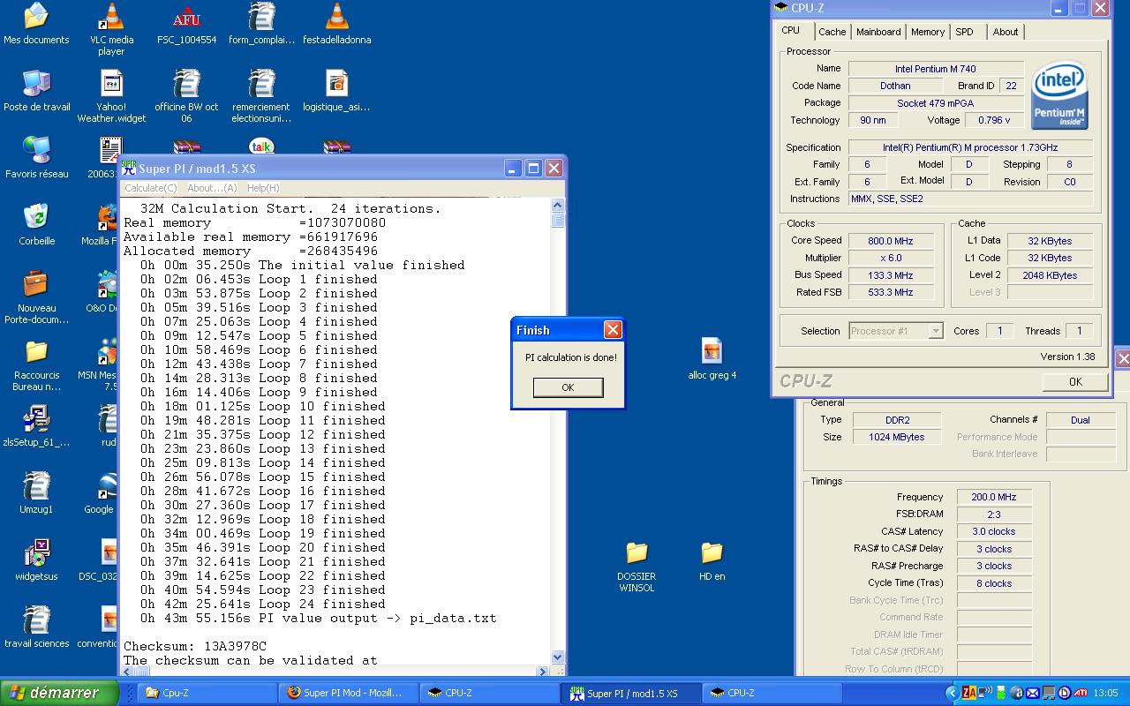The image size is (1130, 706).
Task: Click Super PI vertical scrollbar up arrow
Action: click(x=558, y=206)
